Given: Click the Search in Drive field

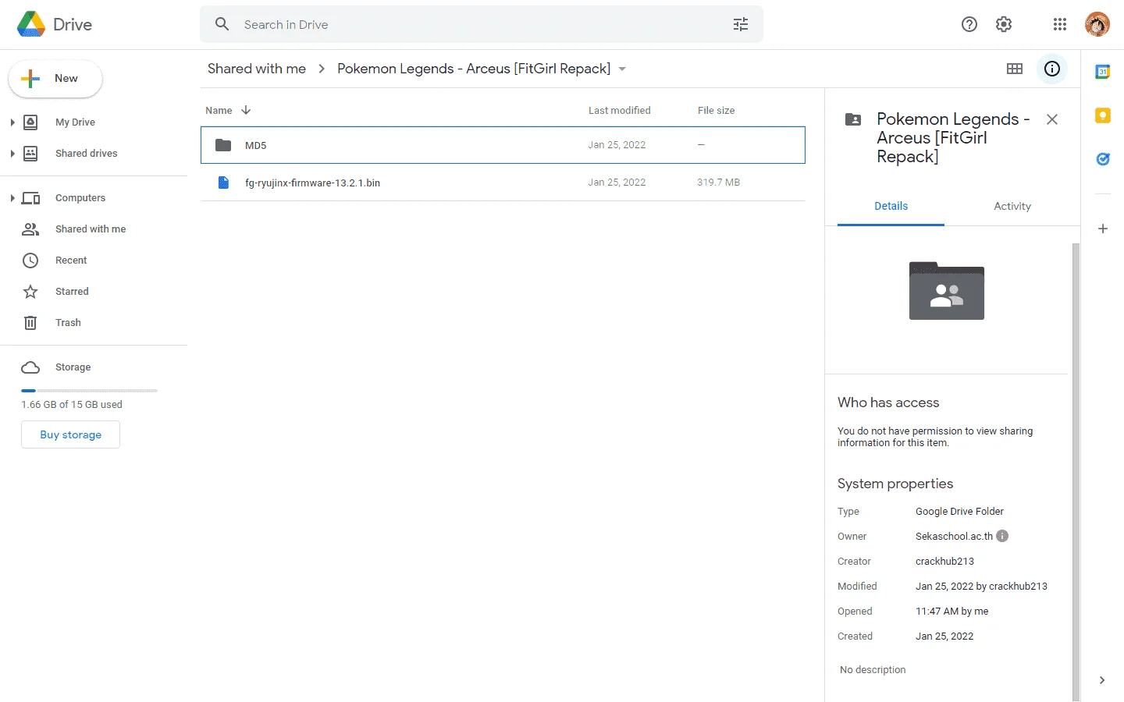Looking at the screenshot, I should (482, 24).
